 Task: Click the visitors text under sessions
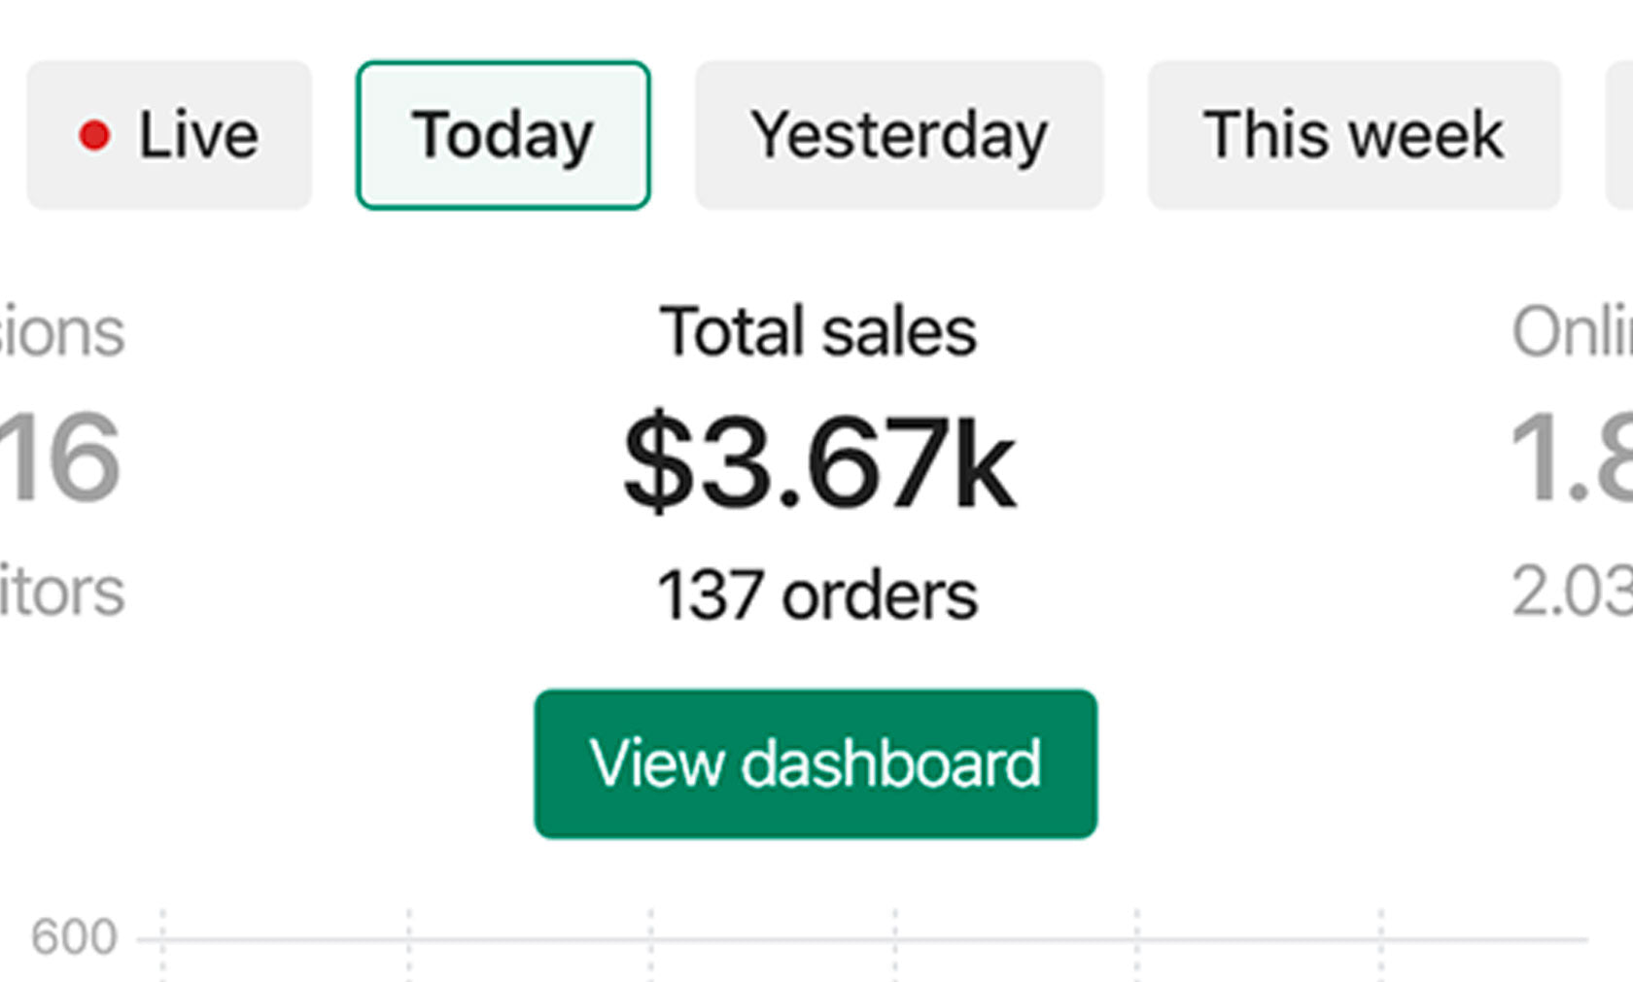[62, 592]
